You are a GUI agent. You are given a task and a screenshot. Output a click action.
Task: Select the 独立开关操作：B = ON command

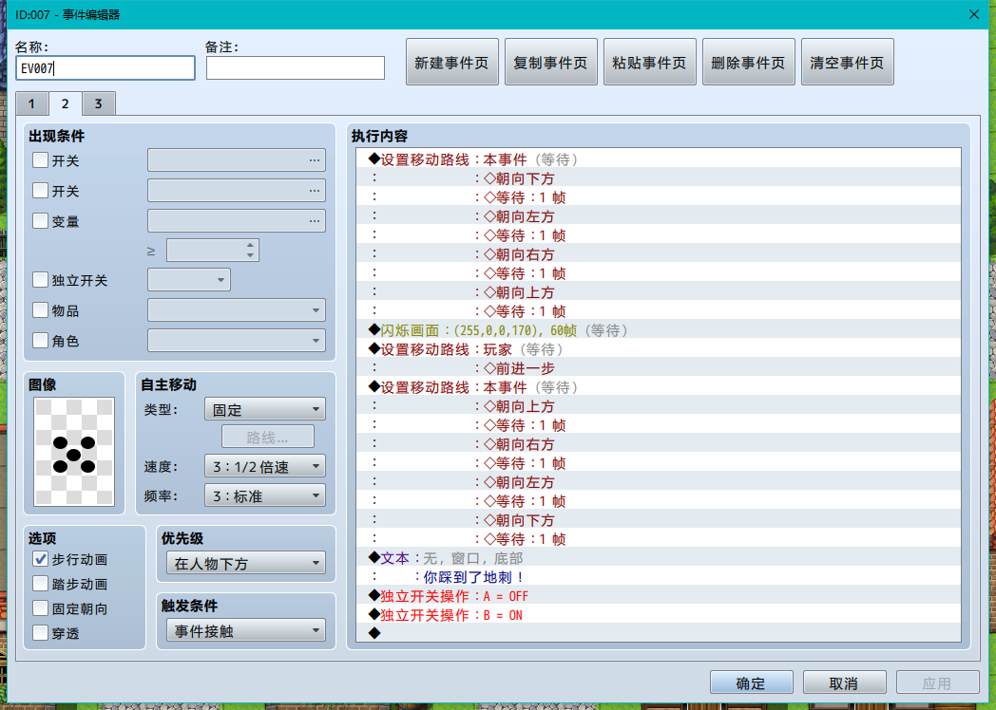[659, 615]
